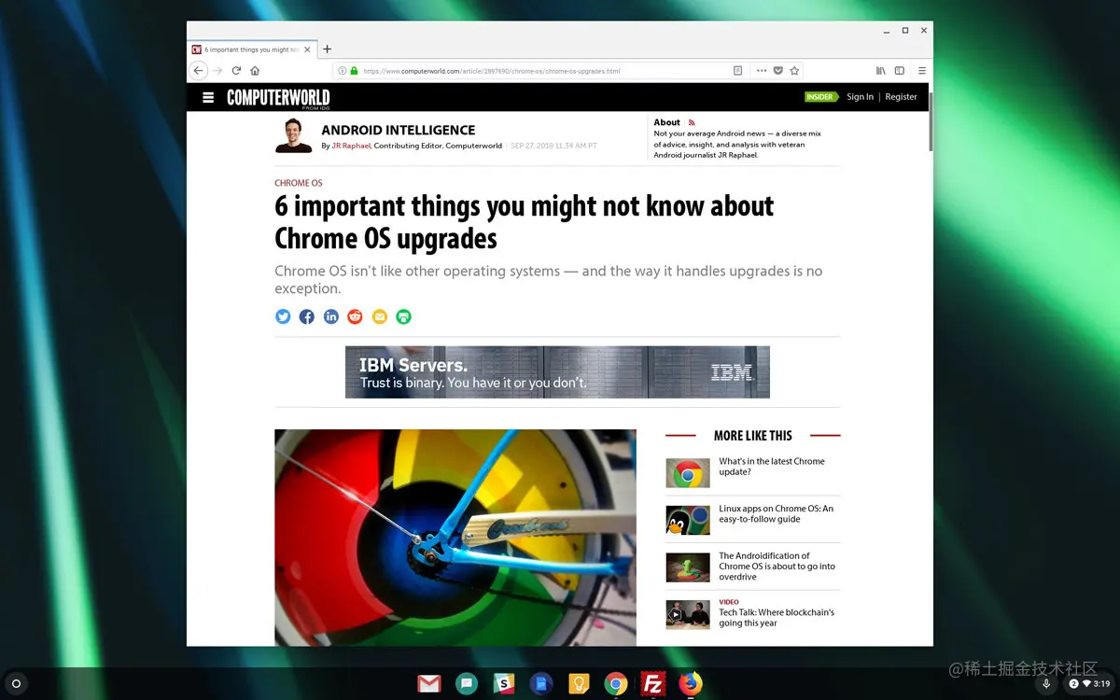Open the browser home page

click(255, 71)
